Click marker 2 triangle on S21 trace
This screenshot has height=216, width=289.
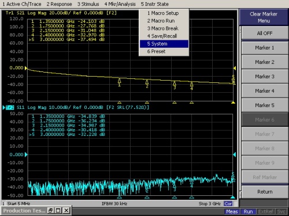[x=147, y=82]
